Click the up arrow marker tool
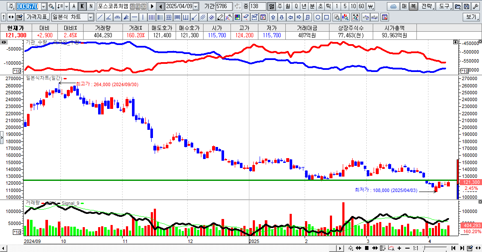Image resolution: width=482 pixels, height=252 pixels. pos(273,17)
